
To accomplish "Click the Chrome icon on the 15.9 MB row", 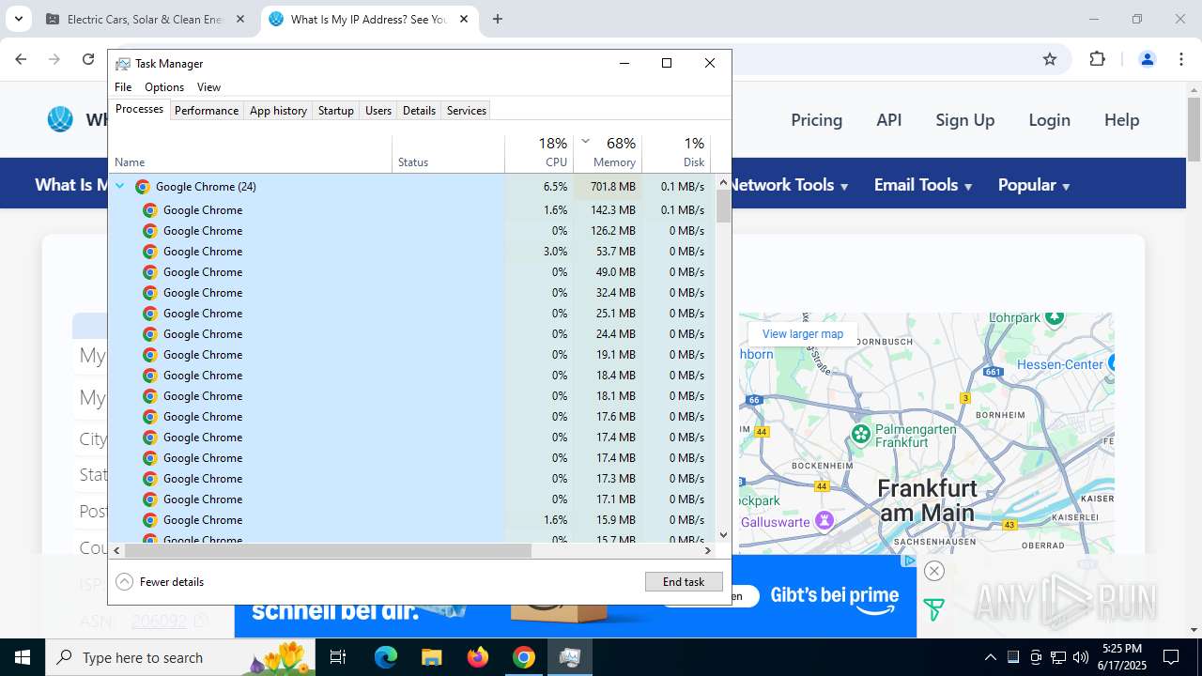I will [150, 520].
